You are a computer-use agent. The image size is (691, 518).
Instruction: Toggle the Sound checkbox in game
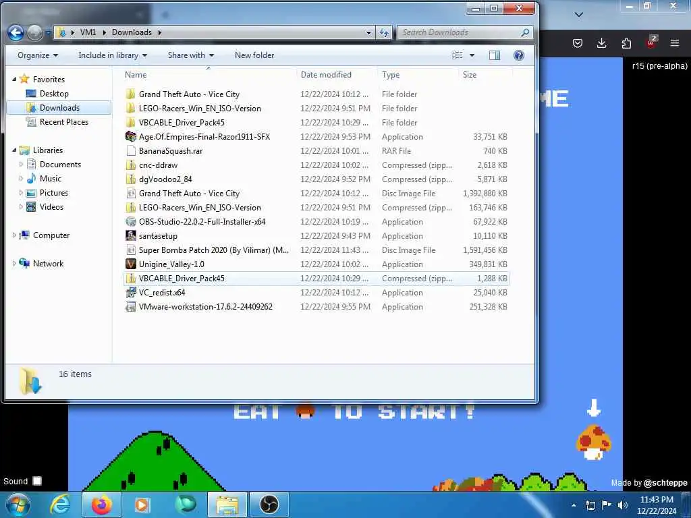(x=38, y=481)
